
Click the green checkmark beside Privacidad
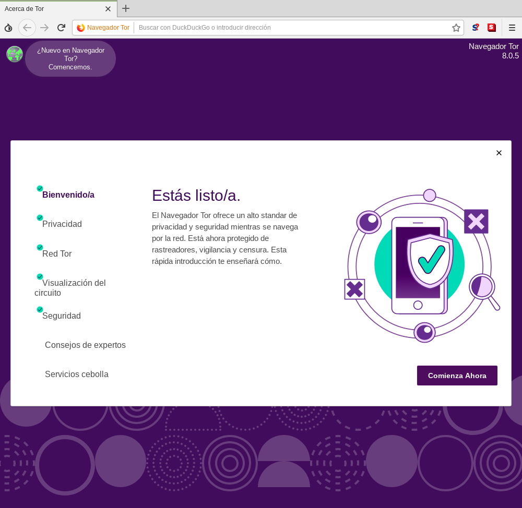tap(40, 218)
